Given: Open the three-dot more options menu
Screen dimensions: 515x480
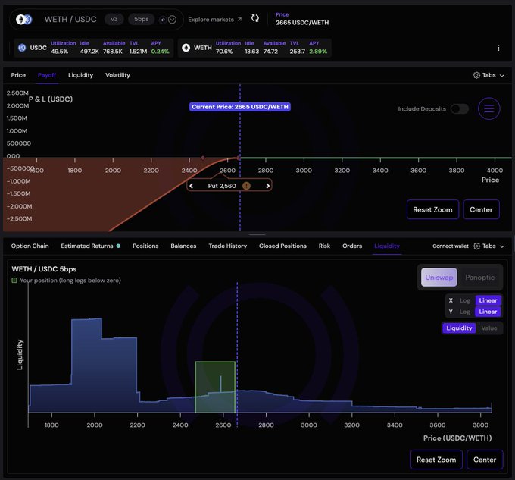Looking at the screenshot, I should coord(498,48).
